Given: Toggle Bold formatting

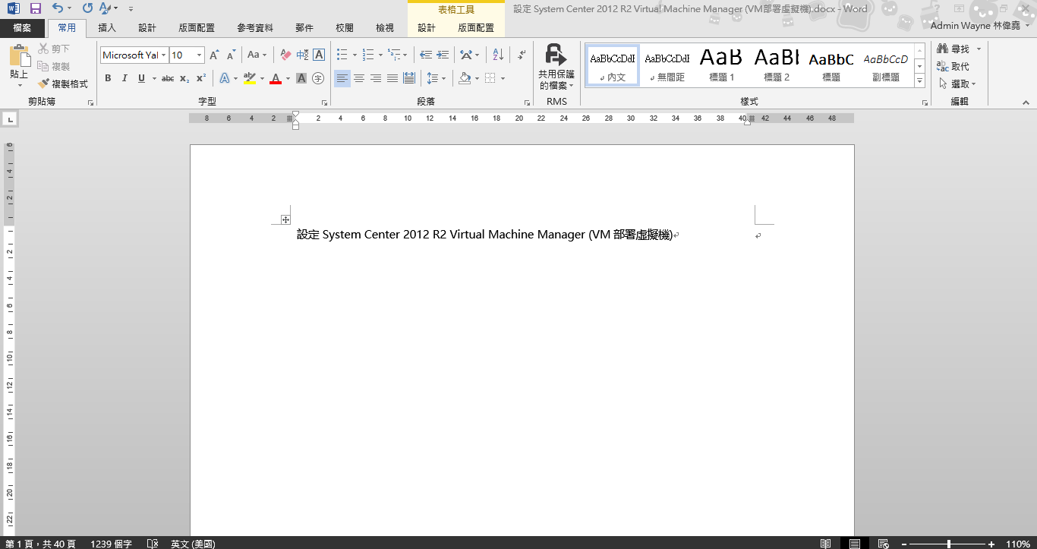Looking at the screenshot, I should tap(108, 78).
